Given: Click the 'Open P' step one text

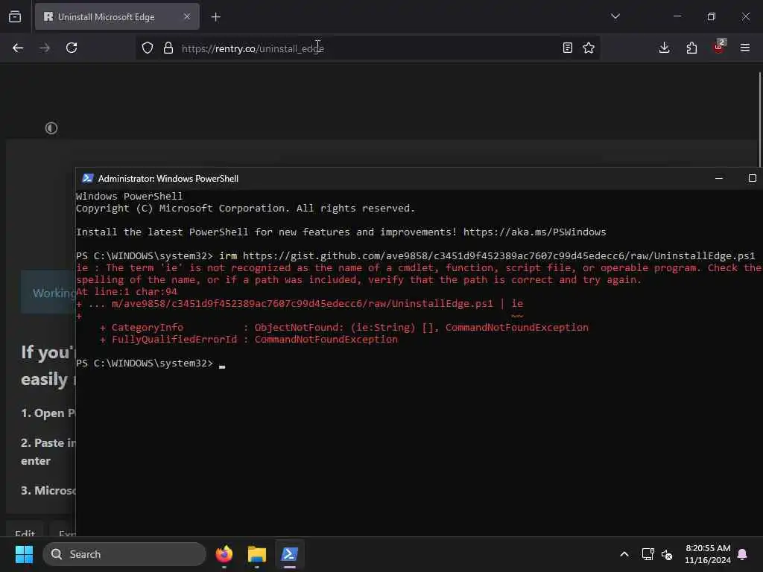Looking at the screenshot, I should pos(48,413).
